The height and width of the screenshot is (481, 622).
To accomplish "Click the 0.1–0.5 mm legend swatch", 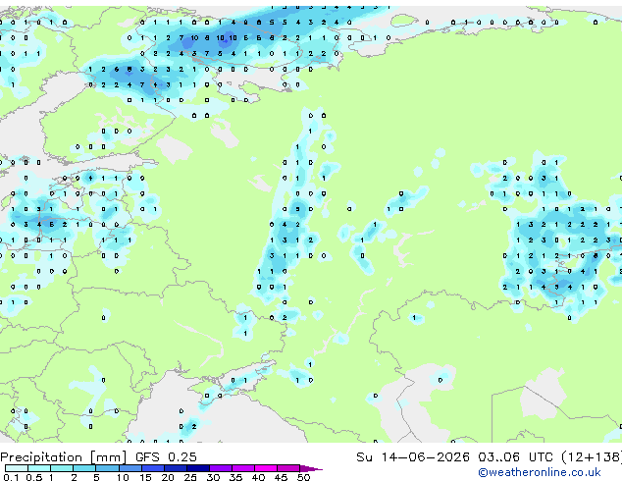I will click(17, 468).
